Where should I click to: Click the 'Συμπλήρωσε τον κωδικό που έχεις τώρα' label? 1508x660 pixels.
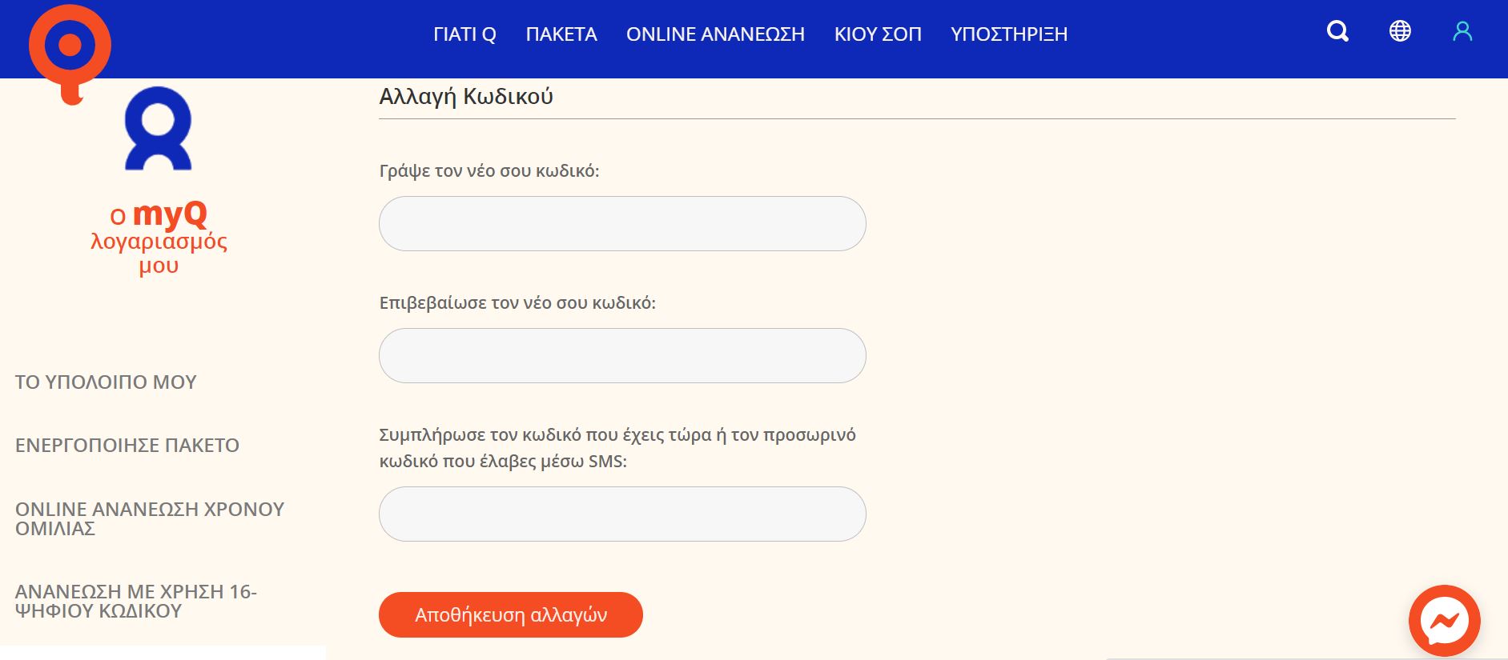617,447
